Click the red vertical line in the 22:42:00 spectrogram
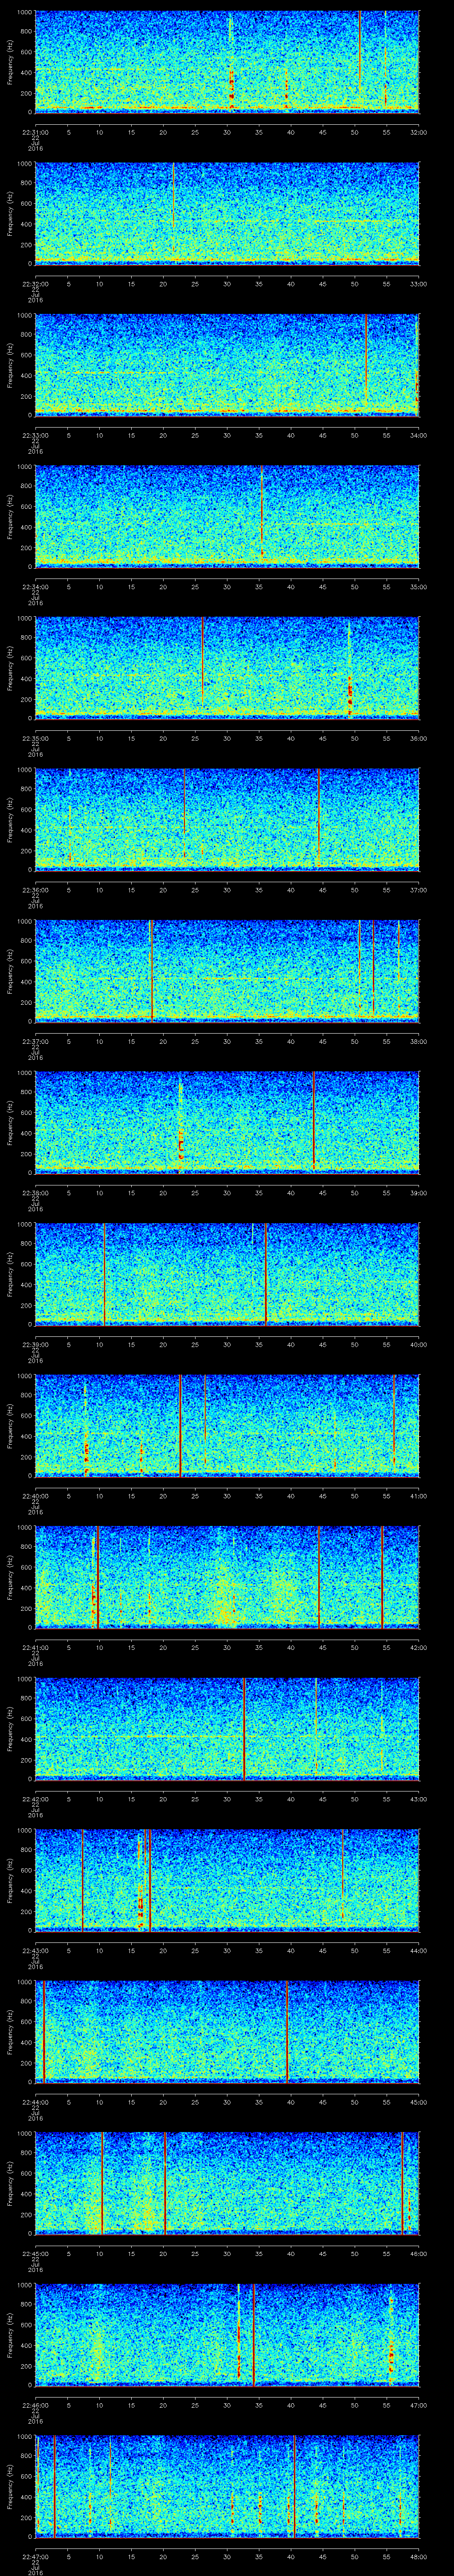Screen dimensions: 454x2576 tap(243, 1728)
